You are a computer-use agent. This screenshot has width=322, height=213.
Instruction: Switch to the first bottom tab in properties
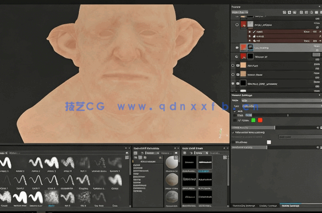244,206
